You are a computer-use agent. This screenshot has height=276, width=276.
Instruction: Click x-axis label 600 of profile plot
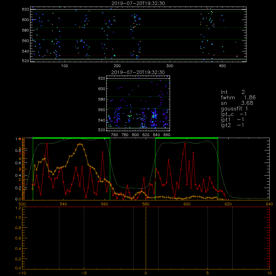[187, 204]
